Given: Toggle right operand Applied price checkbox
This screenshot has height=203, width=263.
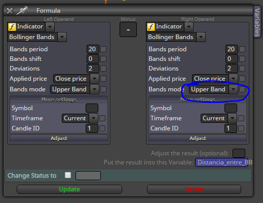Looking at the screenshot, I should (x=242, y=79).
